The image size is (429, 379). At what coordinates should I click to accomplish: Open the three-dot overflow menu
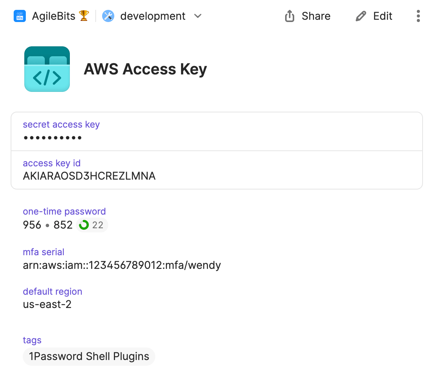[418, 16]
